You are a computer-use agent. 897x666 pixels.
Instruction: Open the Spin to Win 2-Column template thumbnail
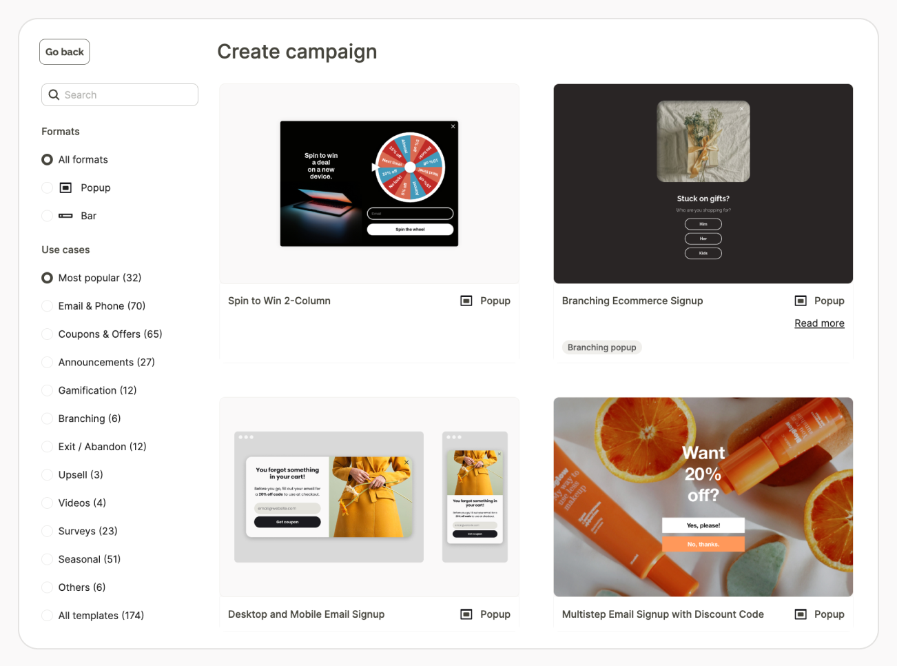click(x=369, y=183)
